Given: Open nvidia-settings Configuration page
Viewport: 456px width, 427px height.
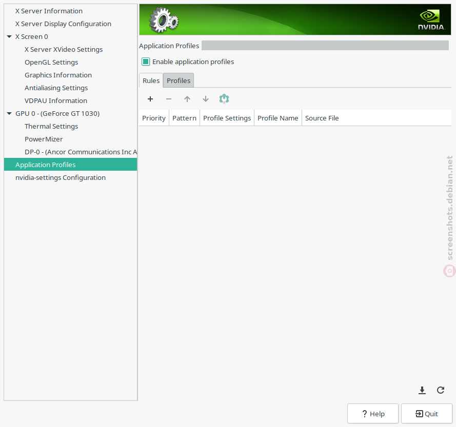Looking at the screenshot, I should coord(61,177).
